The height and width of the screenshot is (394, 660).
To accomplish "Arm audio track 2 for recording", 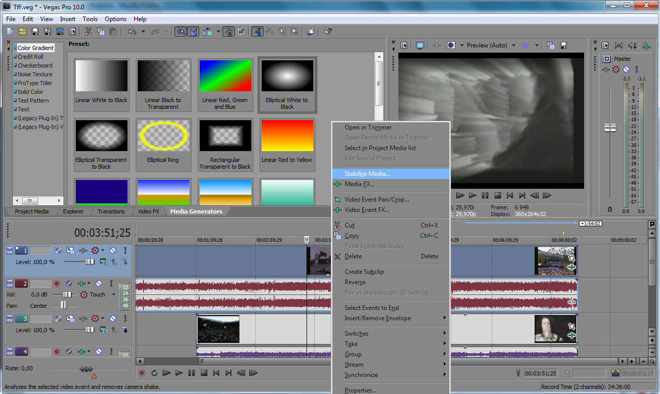I will pyautogui.click(x=57, y=284).
